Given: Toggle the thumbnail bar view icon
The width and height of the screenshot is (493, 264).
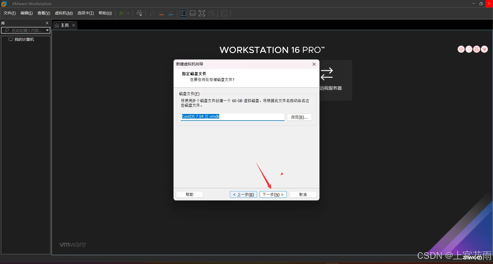Looking at the screenshot, I should [193, 13].
